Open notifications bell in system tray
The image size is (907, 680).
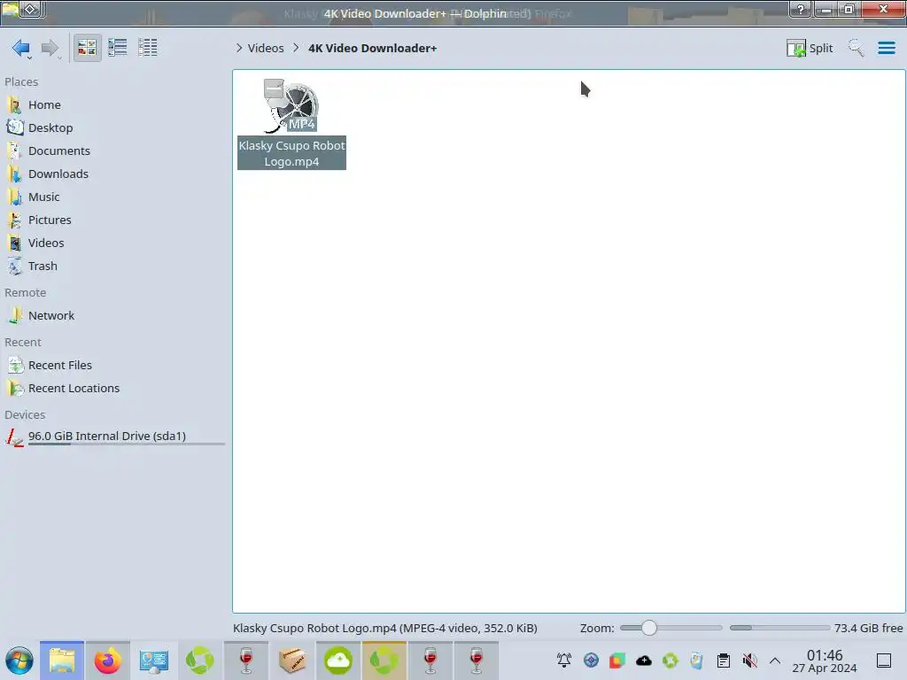(564, 661)
